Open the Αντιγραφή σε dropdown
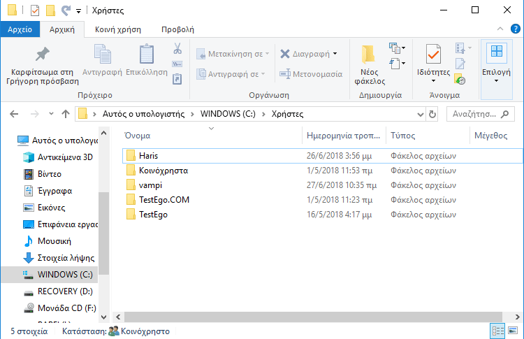 [263, 74]
